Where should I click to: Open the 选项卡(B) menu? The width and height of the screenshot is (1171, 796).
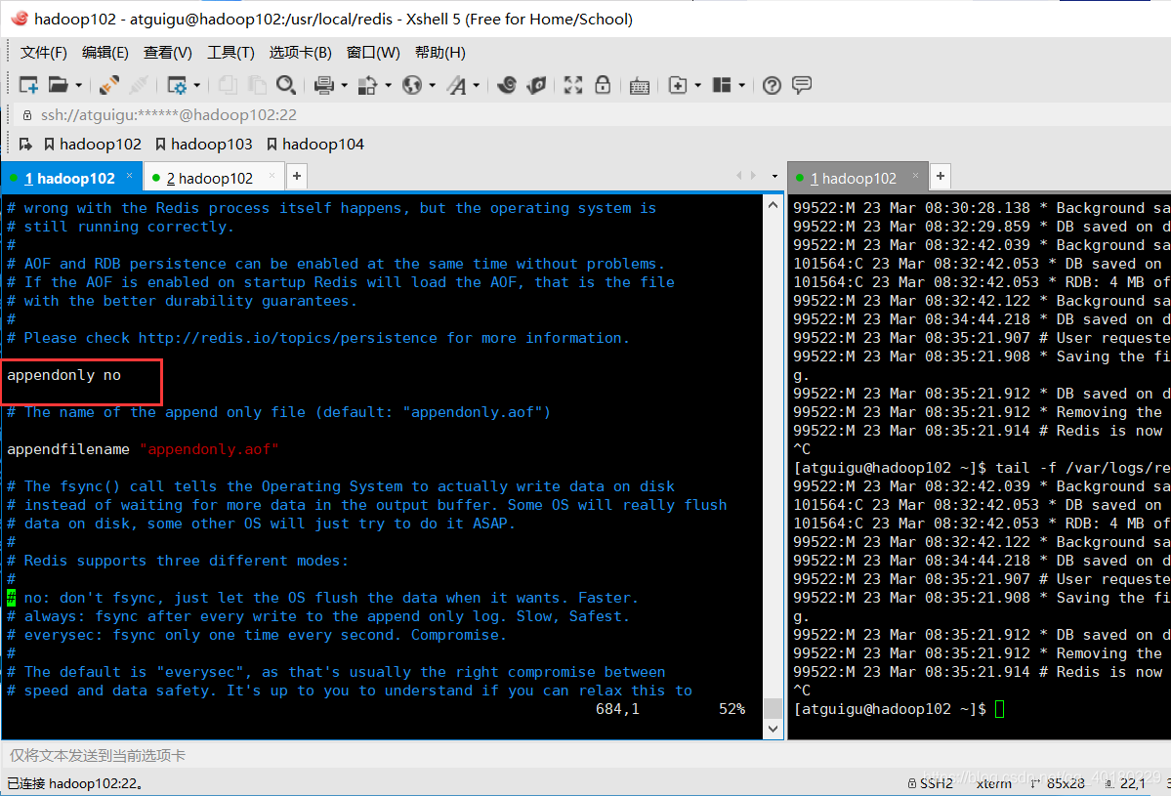(x=300, y=53)
